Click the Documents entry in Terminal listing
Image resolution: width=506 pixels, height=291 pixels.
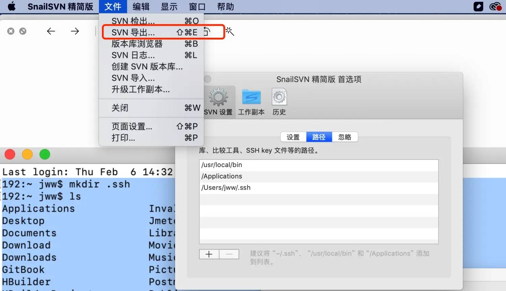(x=29, y=233)
